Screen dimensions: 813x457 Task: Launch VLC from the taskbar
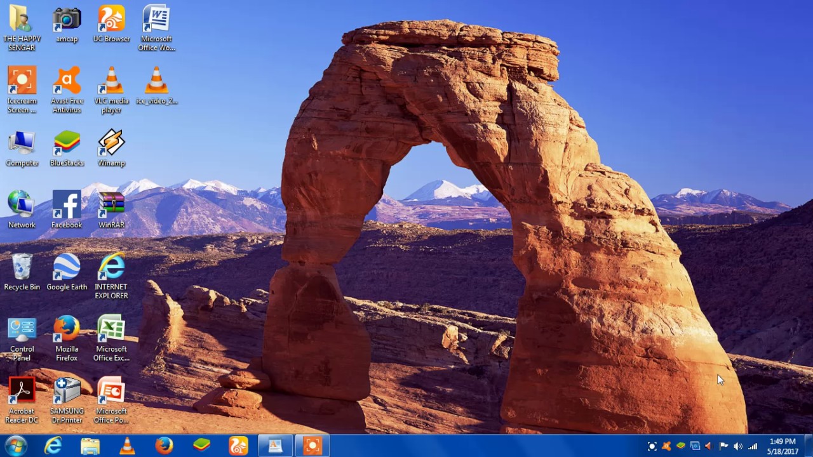point(127,446)
